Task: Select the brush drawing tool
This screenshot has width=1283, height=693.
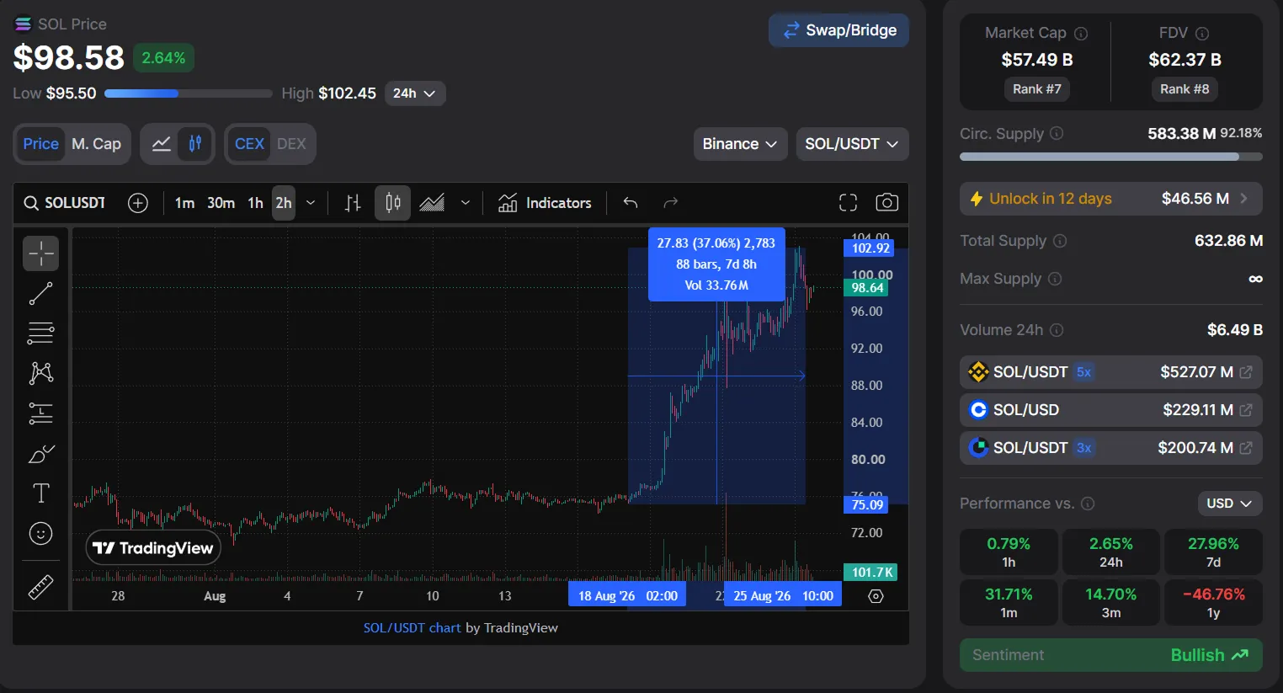Action: tap(40, 454)
